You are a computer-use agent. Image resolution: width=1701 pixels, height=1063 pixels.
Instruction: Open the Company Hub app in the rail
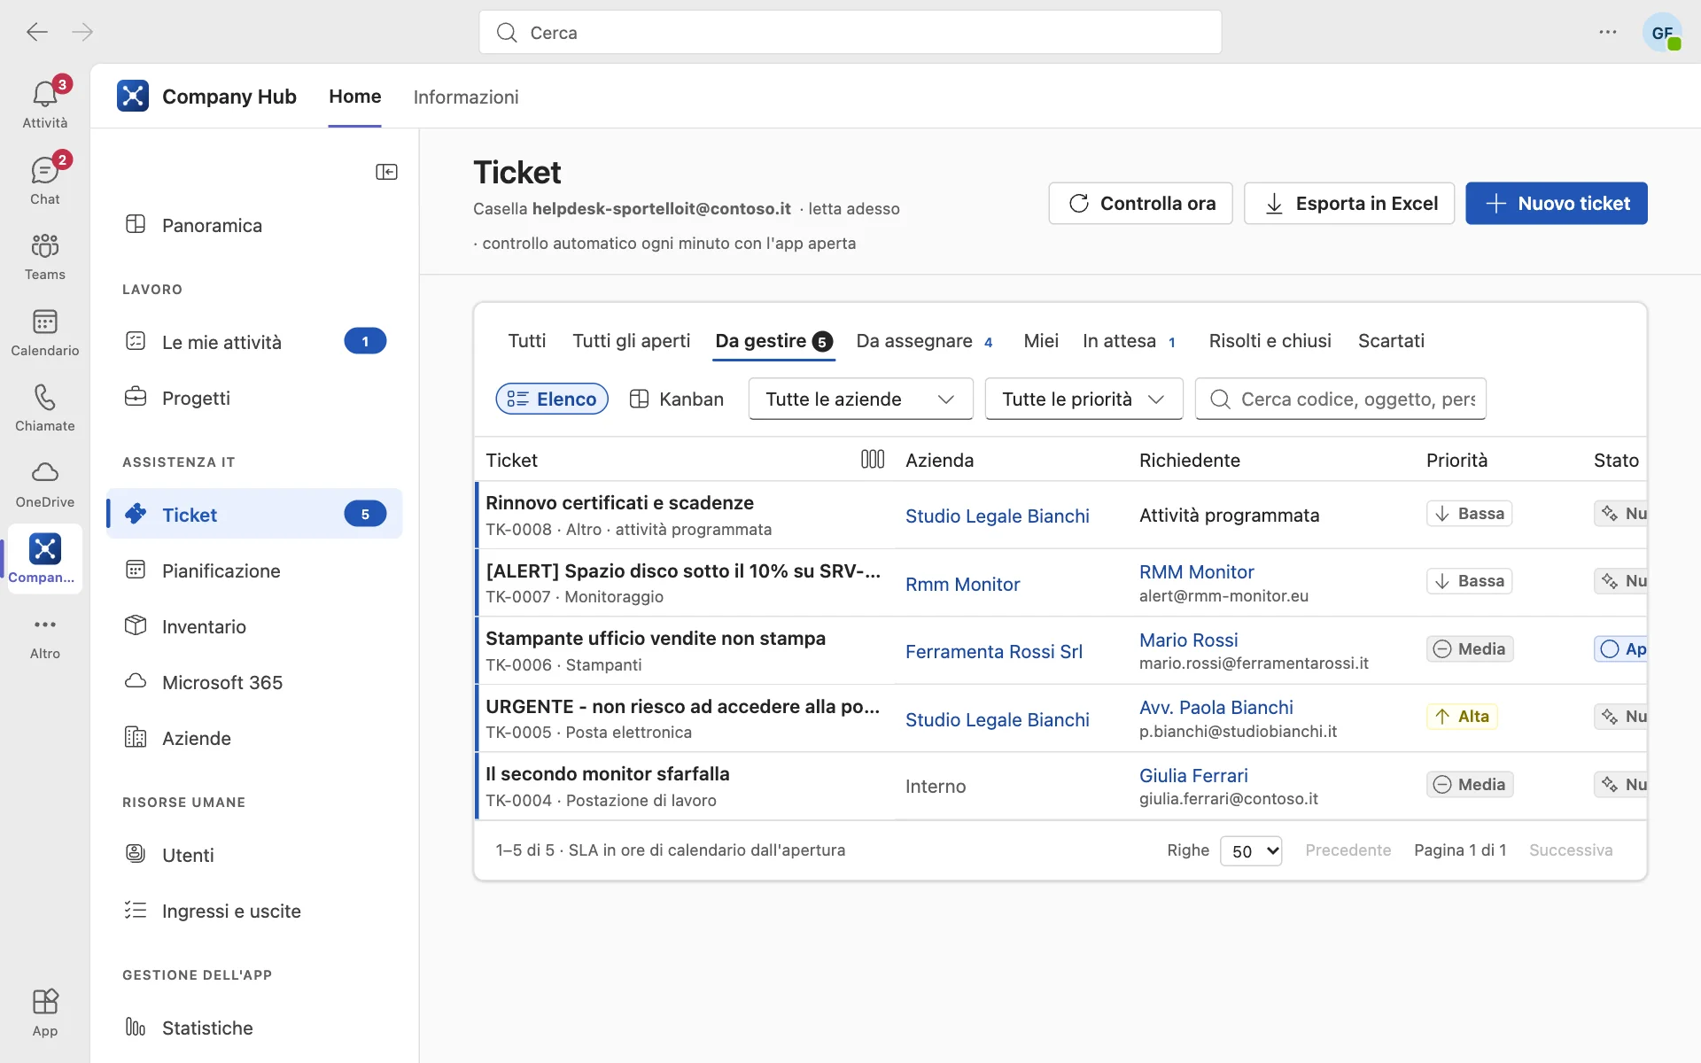tap(44, 559)
